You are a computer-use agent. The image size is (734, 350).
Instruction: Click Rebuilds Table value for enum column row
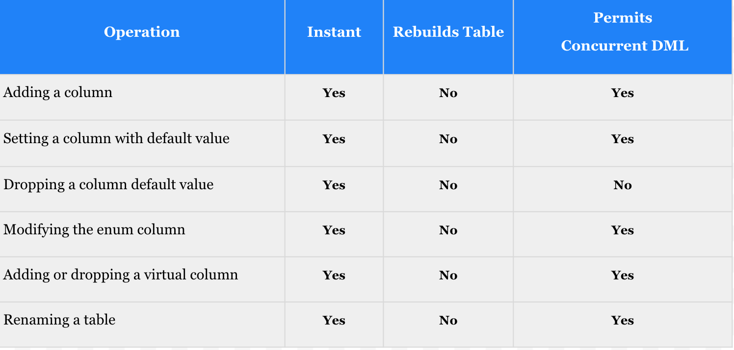[448, 230]
